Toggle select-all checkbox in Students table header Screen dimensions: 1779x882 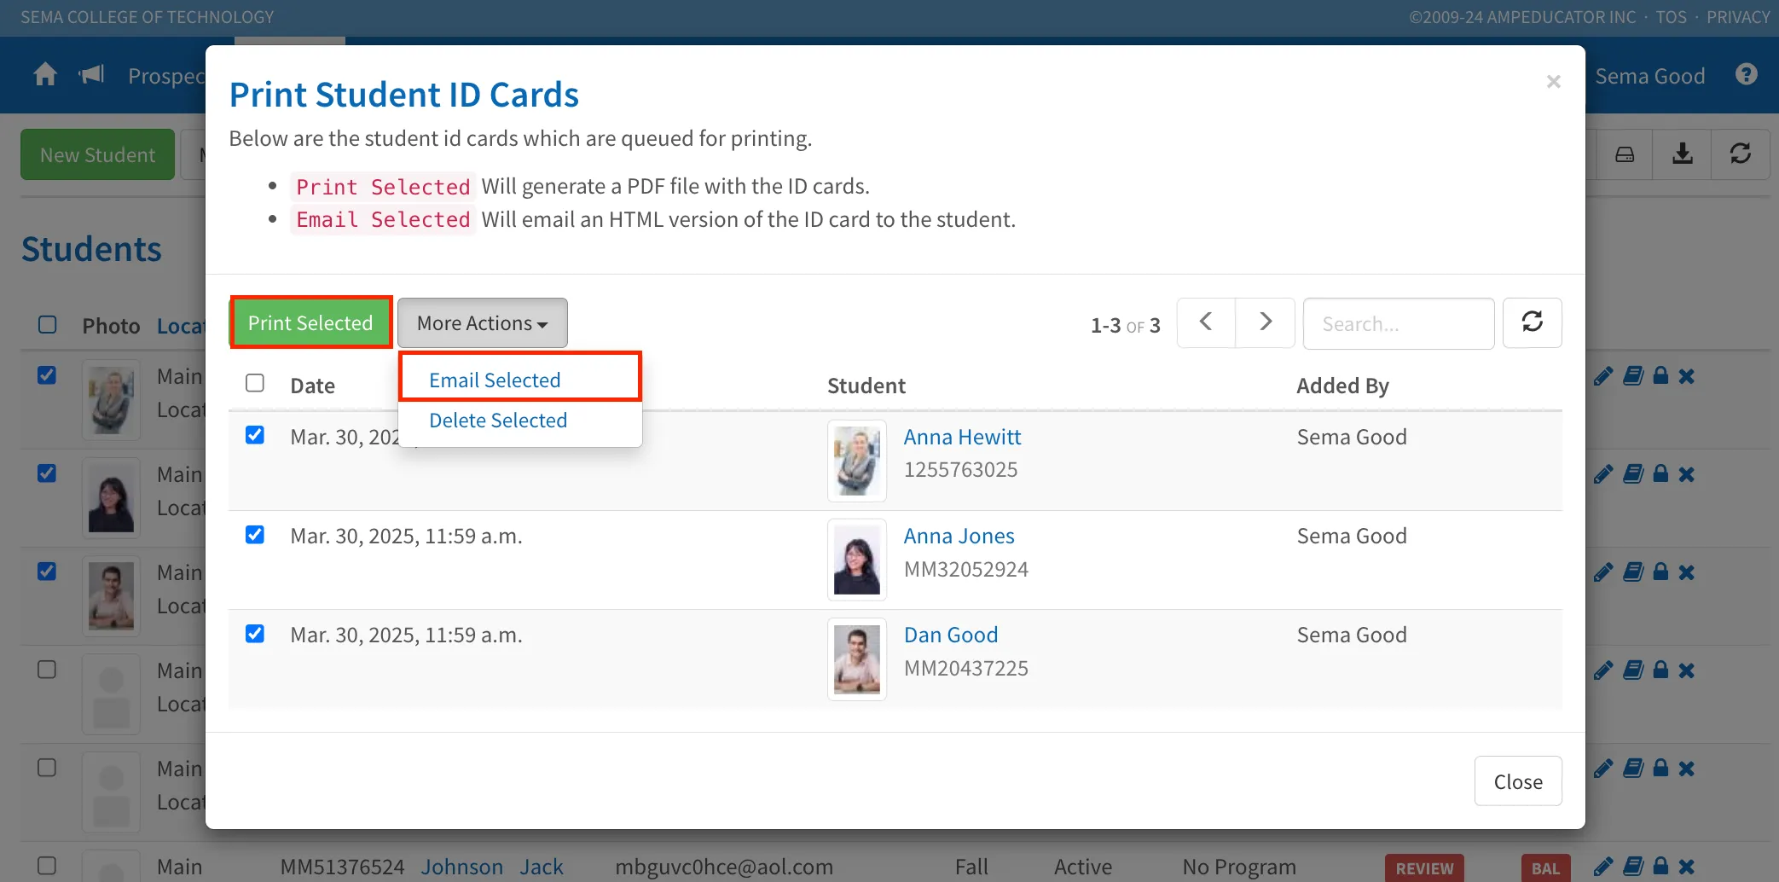[48, 324]
